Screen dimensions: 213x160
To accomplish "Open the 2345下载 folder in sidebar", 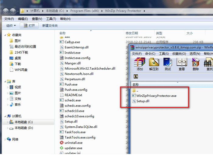I will [x=19, y=52].
